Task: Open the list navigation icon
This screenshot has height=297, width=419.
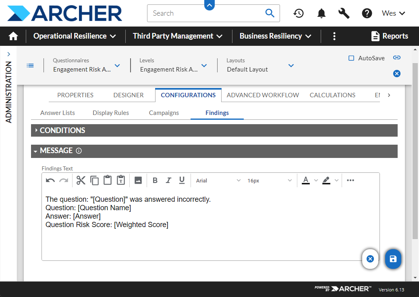Action: click(x=30, y=66)
